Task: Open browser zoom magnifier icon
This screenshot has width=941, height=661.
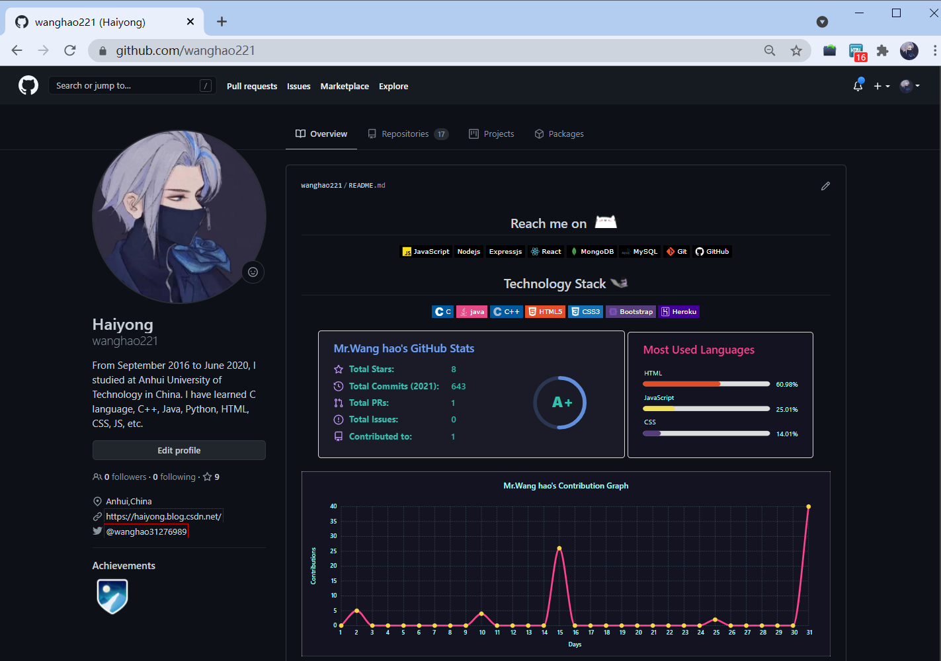Action: click(770, 51)
